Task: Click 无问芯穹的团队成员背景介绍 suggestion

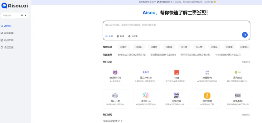Action: coord(196,55)
